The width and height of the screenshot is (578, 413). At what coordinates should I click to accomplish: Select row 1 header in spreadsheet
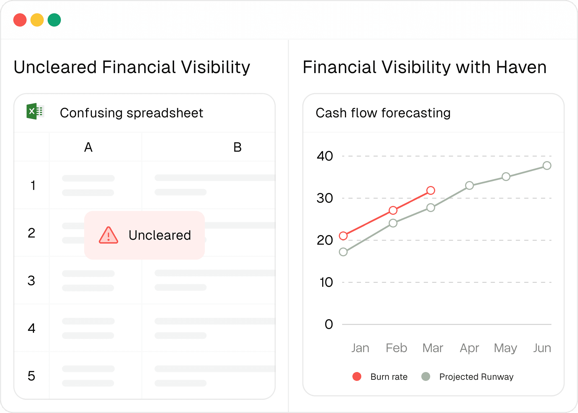click(x=33, y=185)
